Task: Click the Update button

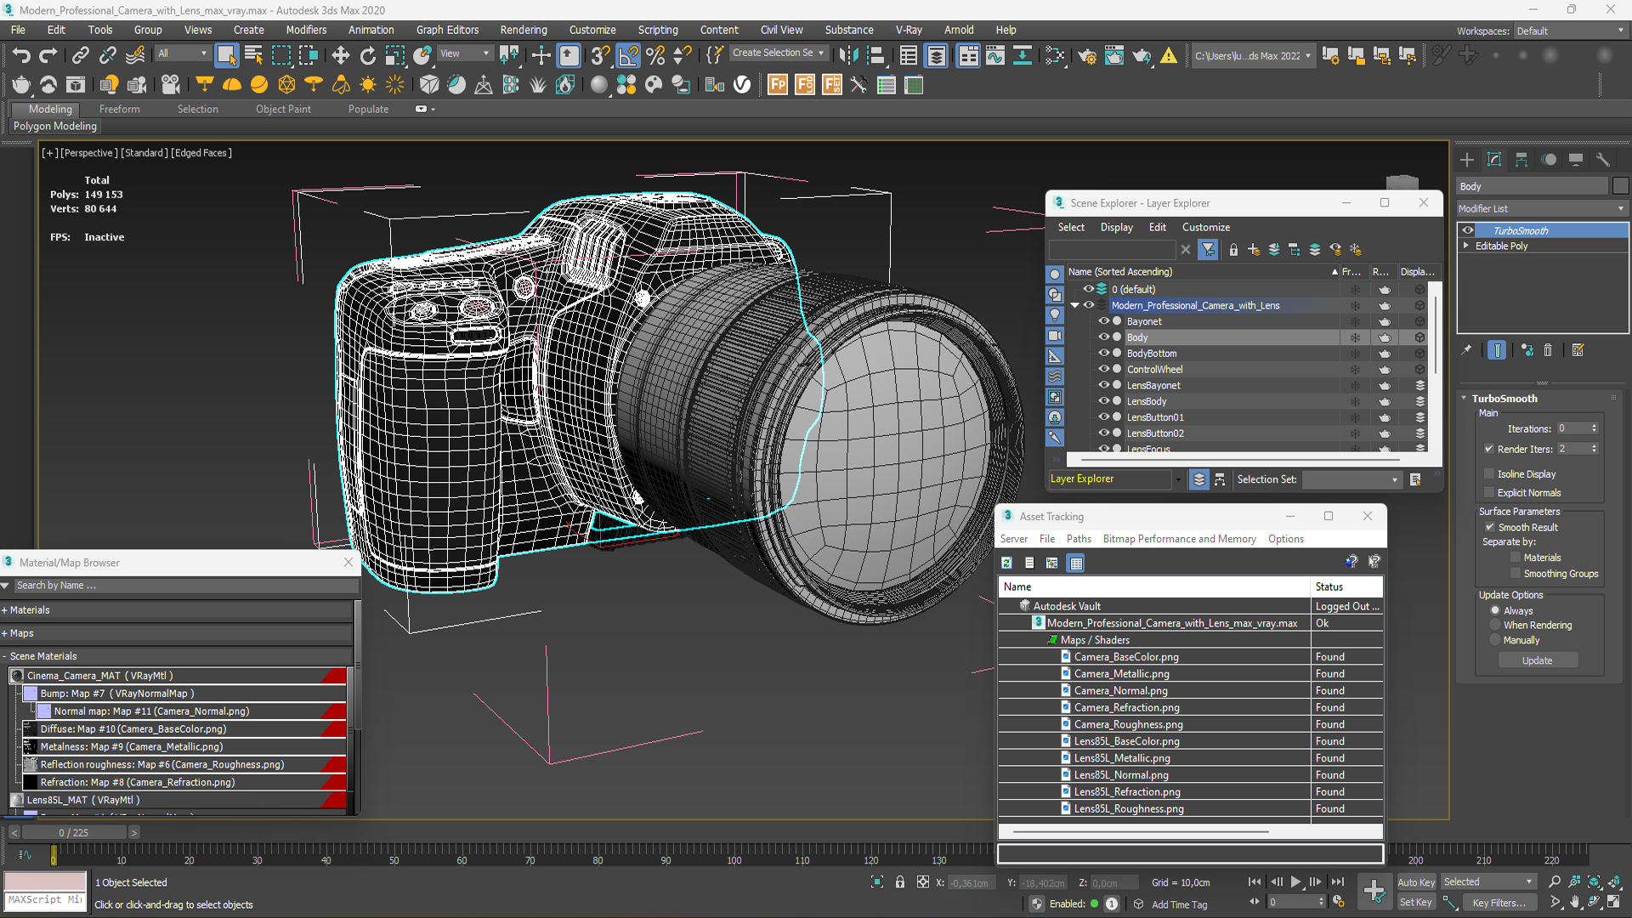Action: (1537, 660)
